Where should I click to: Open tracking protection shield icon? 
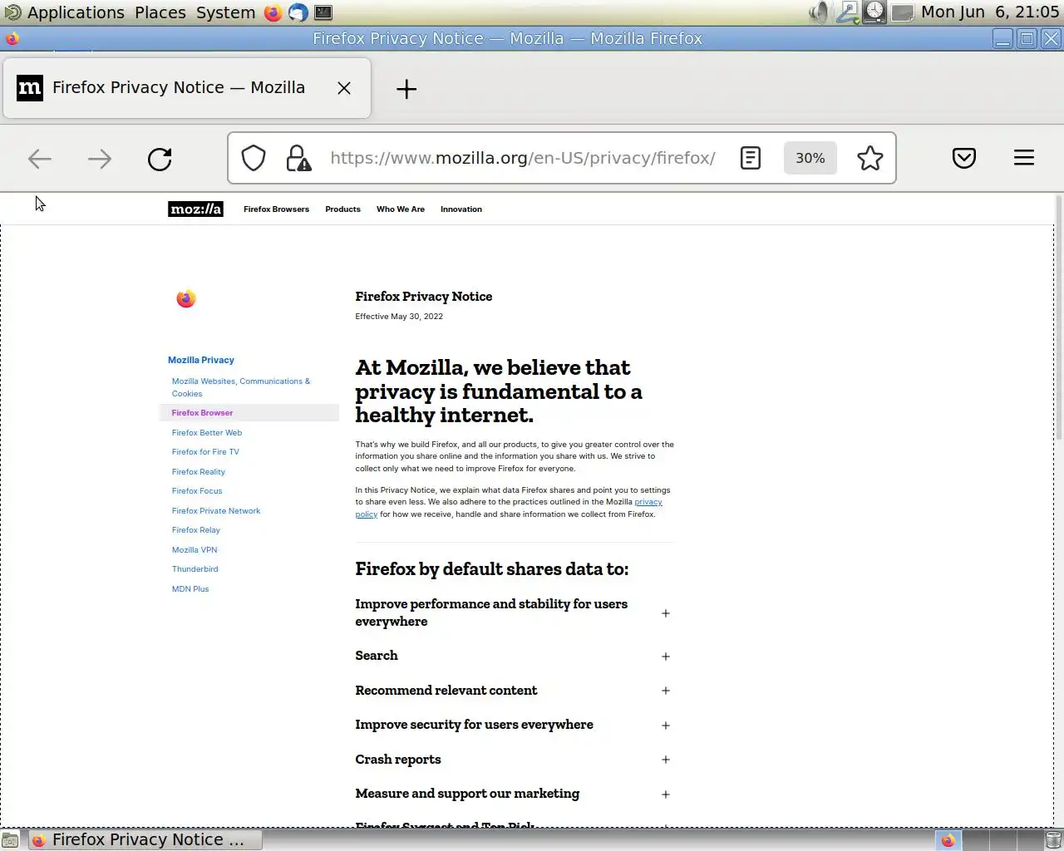(x=254, y=158)
